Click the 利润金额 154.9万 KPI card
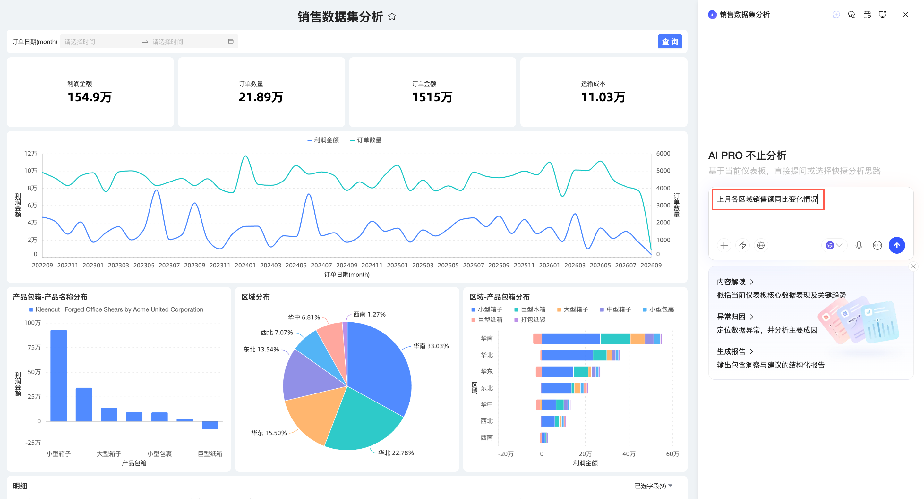Viewport: 924px width, 499px height. (x=90, y=92)
